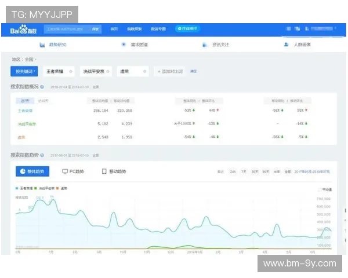348x278 pixels.
Task: Click help icon beside 搜索指数趋势
Action: [42, 155]
